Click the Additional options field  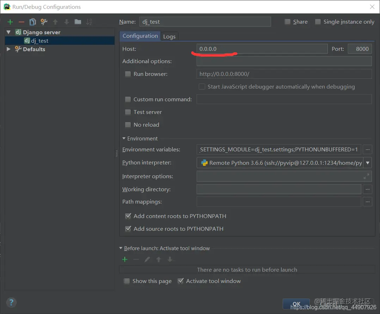pos(284,61)
